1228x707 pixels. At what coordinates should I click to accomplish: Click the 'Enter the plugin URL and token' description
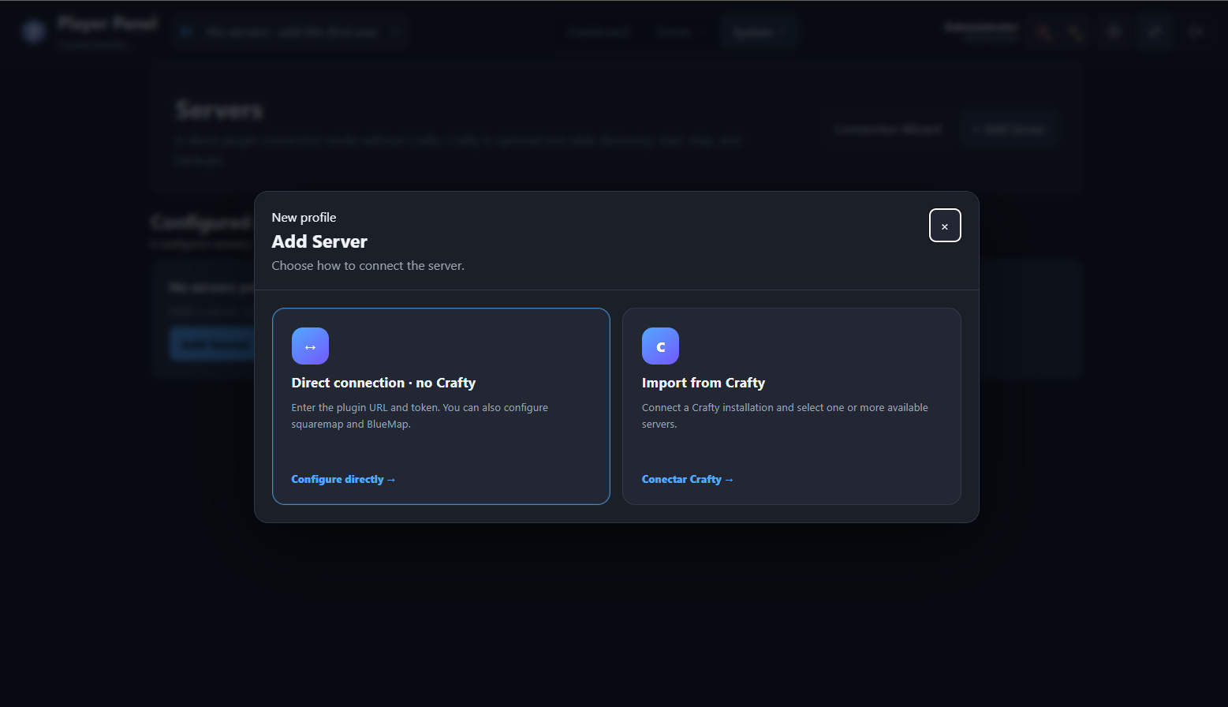420,416
